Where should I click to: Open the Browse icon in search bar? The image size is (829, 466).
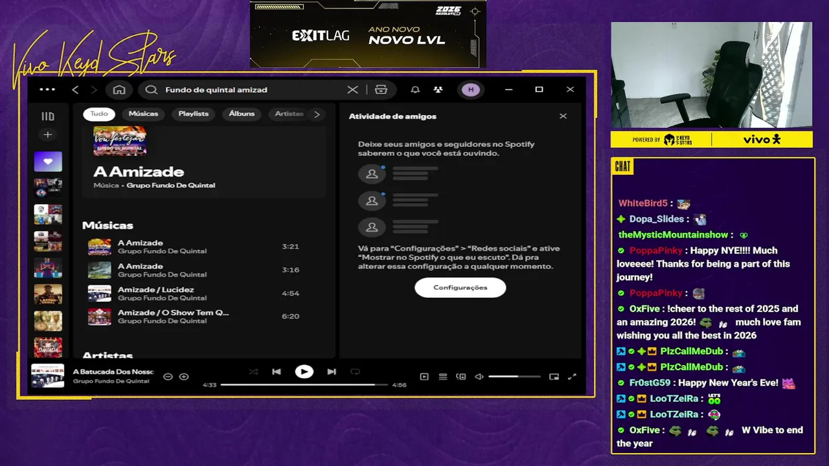coord(381,89)
